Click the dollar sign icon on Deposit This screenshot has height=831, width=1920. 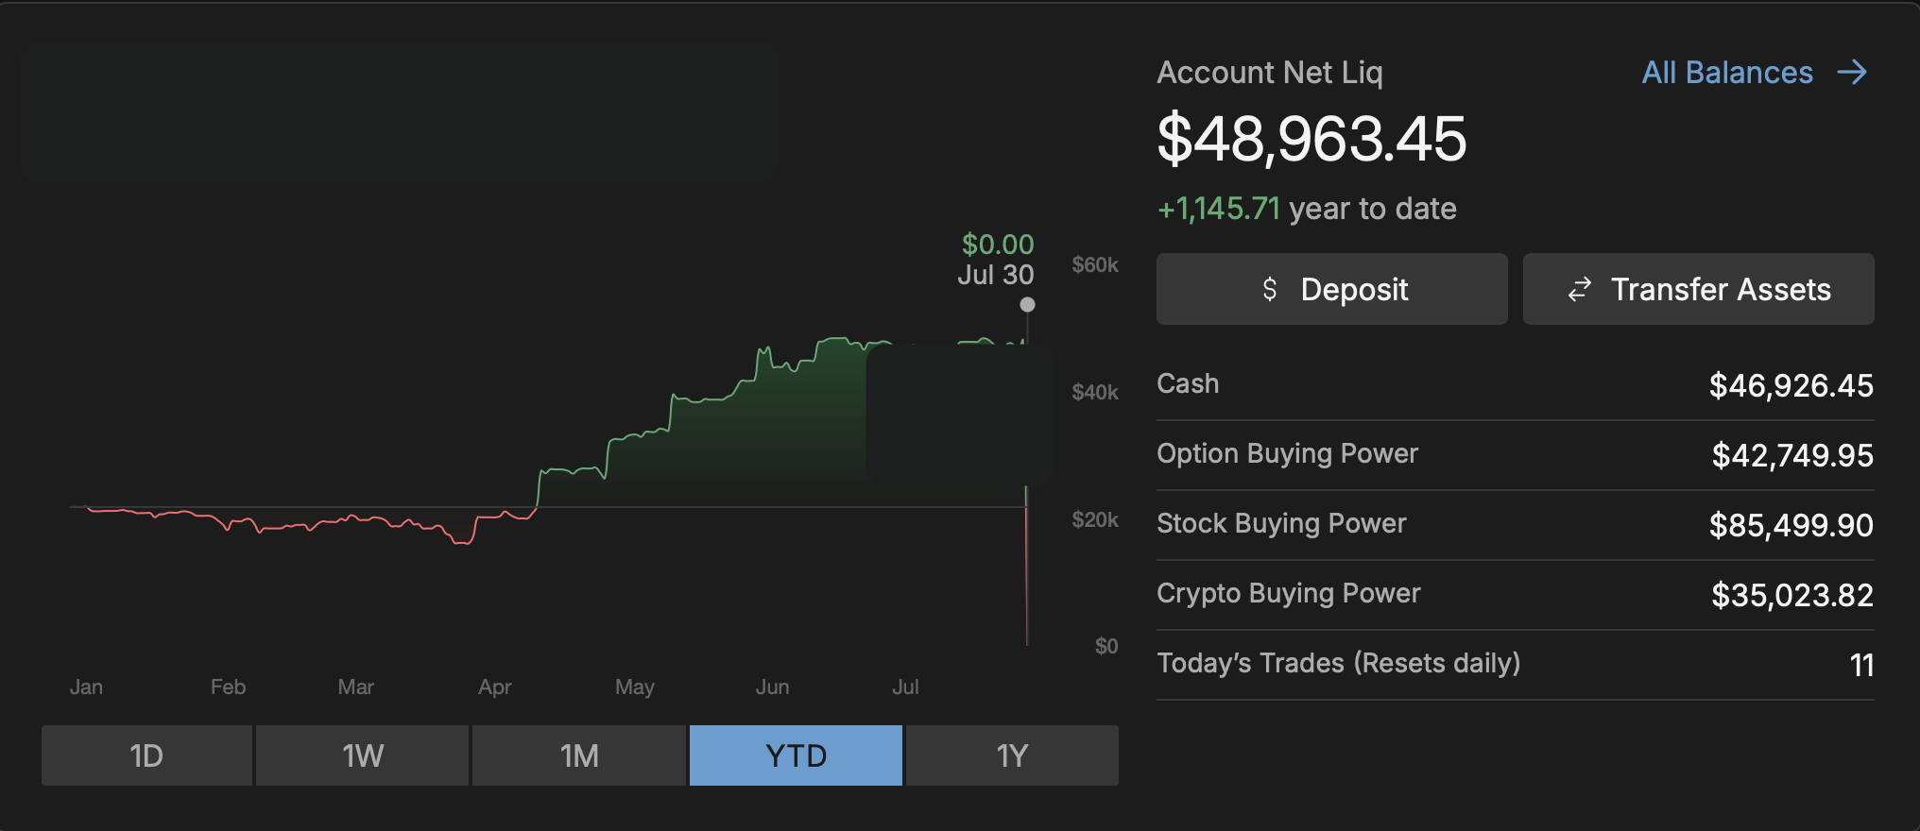[1270, 289]
